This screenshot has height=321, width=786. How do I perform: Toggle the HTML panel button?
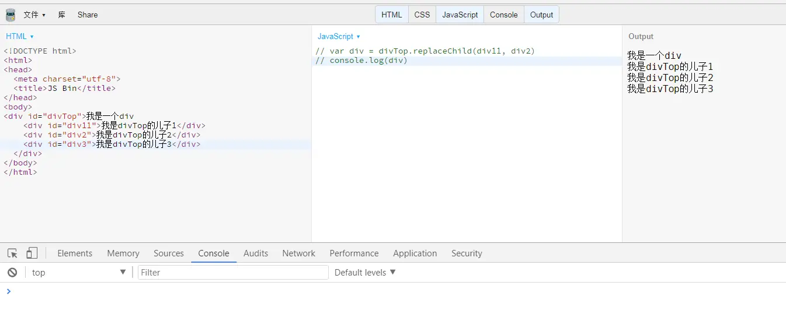[392, 15]
